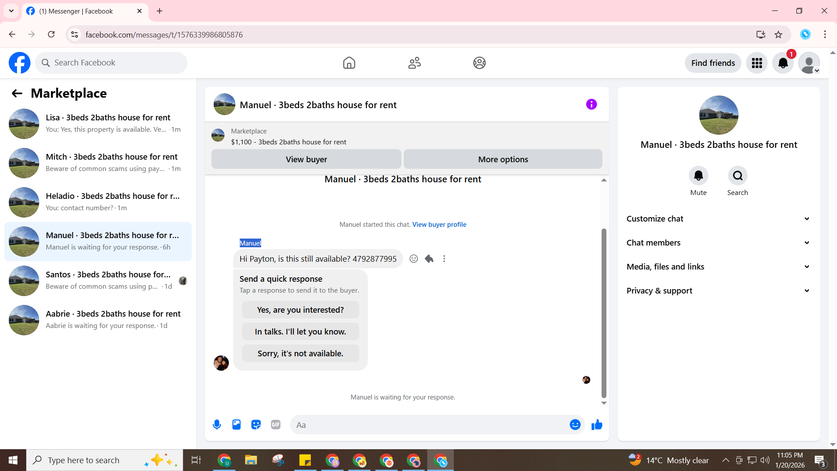Click the Windows taskbar search box
This screenshot has width=837, height=471.
[105, 460]
